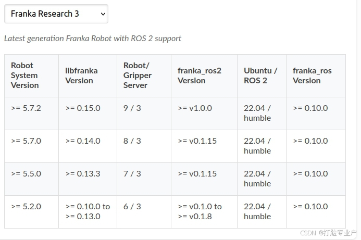Viewport: 361px width, 240px height.
Task: Click the '7 / 3' server version cell
Action: click(132, 174)
